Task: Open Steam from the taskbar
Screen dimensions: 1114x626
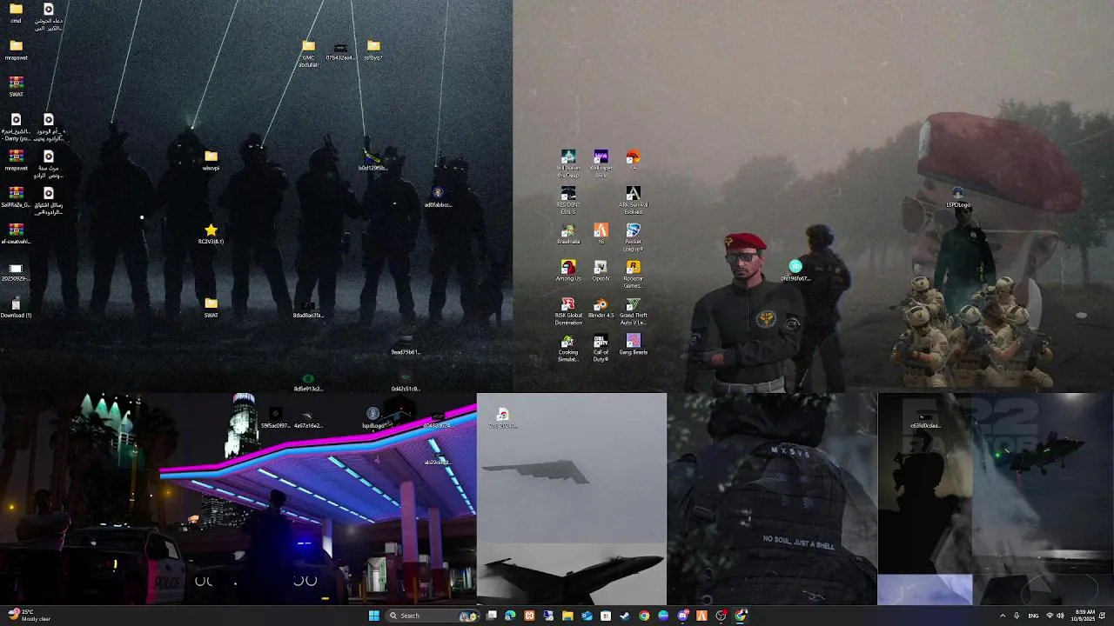Action: 625,616
